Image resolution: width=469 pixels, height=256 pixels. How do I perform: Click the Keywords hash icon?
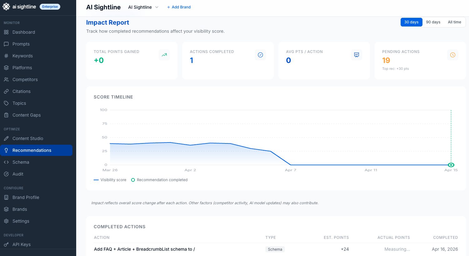pos(6,56)
